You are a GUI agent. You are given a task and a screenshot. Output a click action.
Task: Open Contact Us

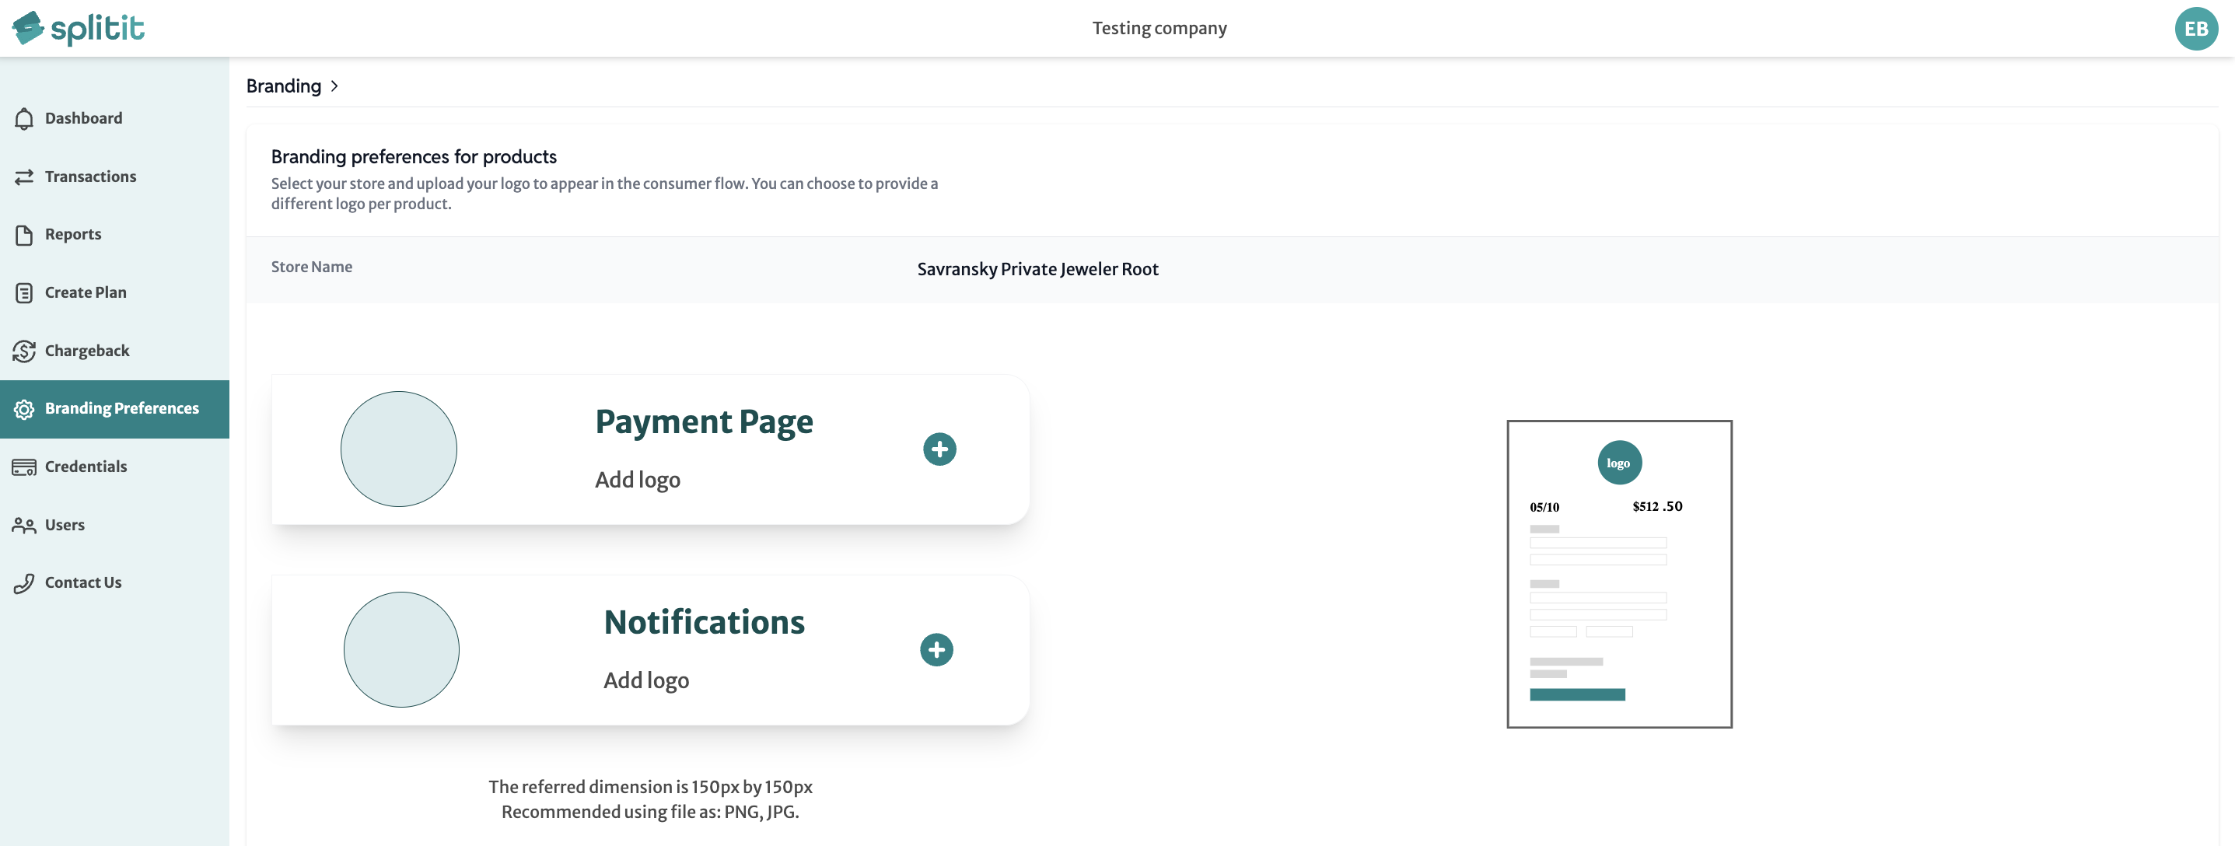tap(114, 584)
